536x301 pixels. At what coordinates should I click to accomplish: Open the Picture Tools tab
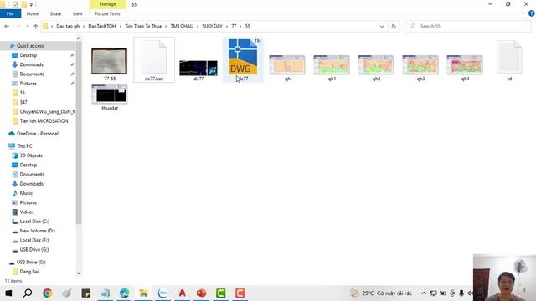(107, 13)
